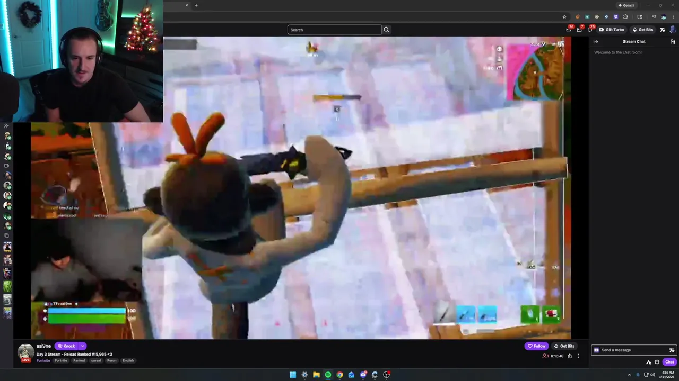The width and height of the screenshot is (679, 381).
Task: Open notifications bell with 25 badge
Action: coord(590,30)
